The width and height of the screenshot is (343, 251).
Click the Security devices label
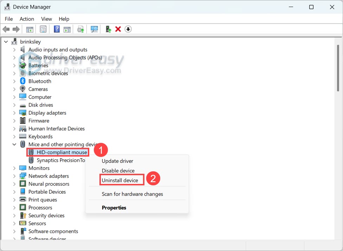[x=46, y=216]
